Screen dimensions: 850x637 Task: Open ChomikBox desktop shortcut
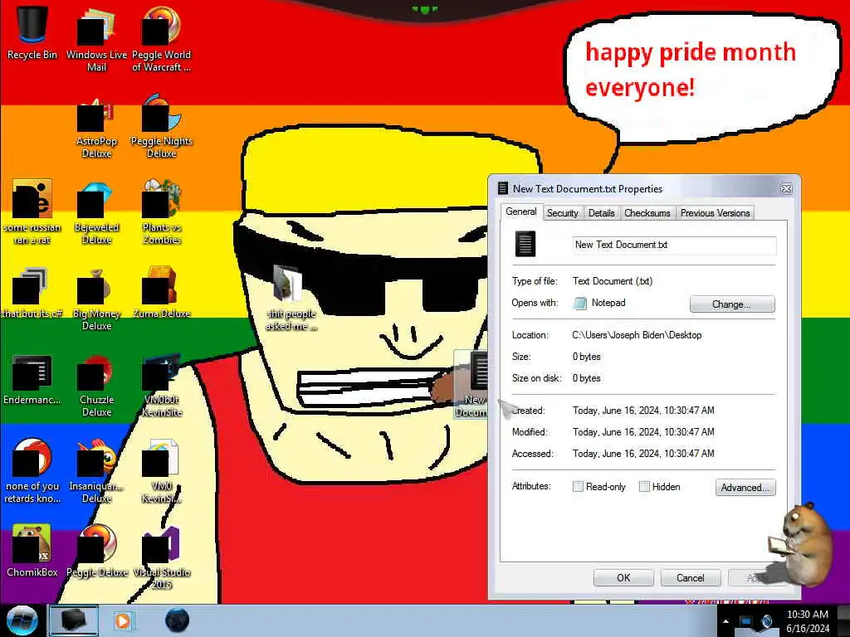(x=32, y=551)
